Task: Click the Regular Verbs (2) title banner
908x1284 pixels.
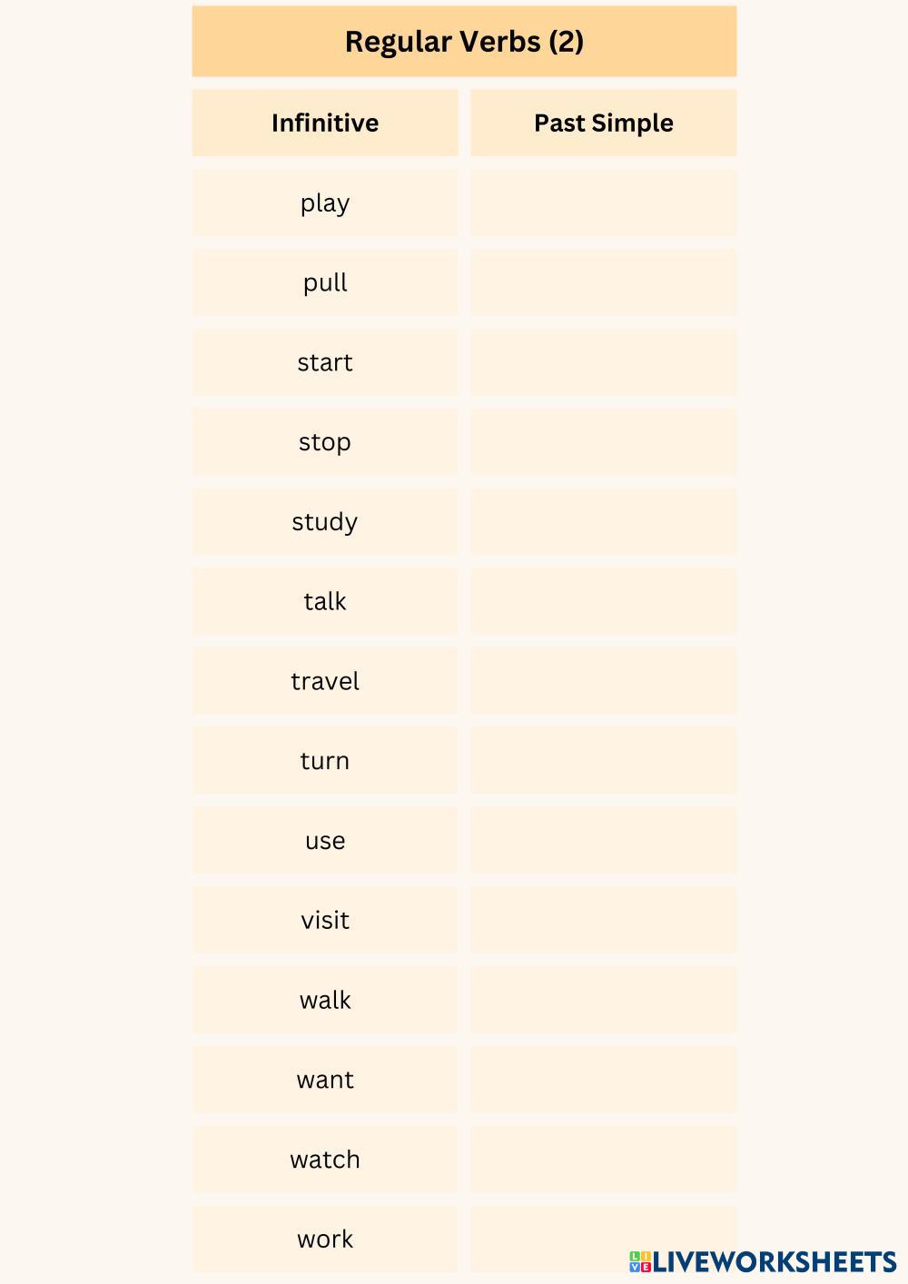Action: [x=464, y=42]
